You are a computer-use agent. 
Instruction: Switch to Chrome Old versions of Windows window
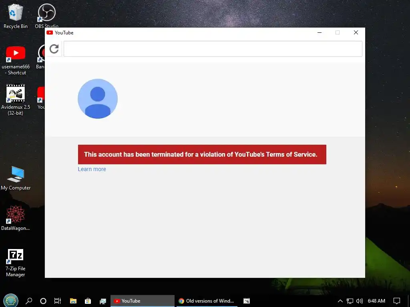point(207,301)
